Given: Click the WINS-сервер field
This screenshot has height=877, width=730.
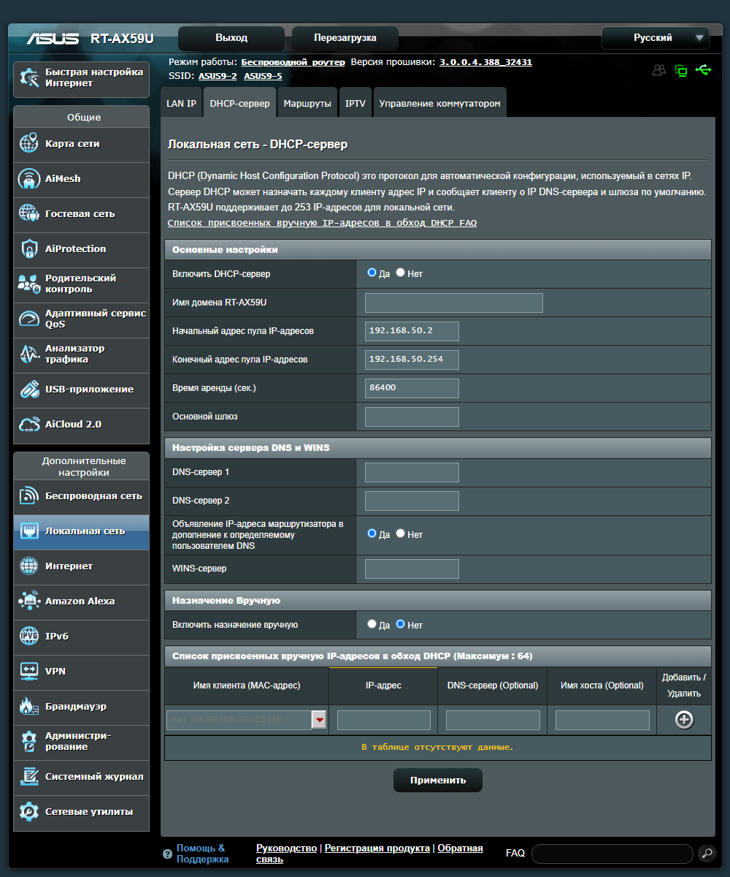Looking at the screenshot, I should click(412, 569).
